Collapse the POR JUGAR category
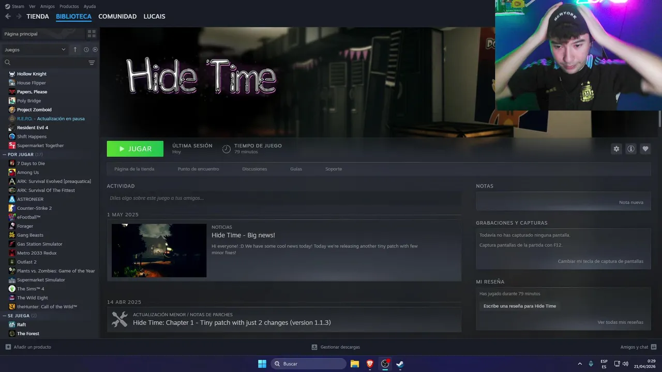This screenshot has height=372, width=662. (4, 154)
